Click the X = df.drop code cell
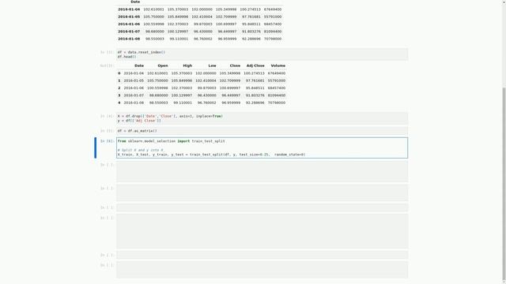506x284 pixels. pos(262,118)
